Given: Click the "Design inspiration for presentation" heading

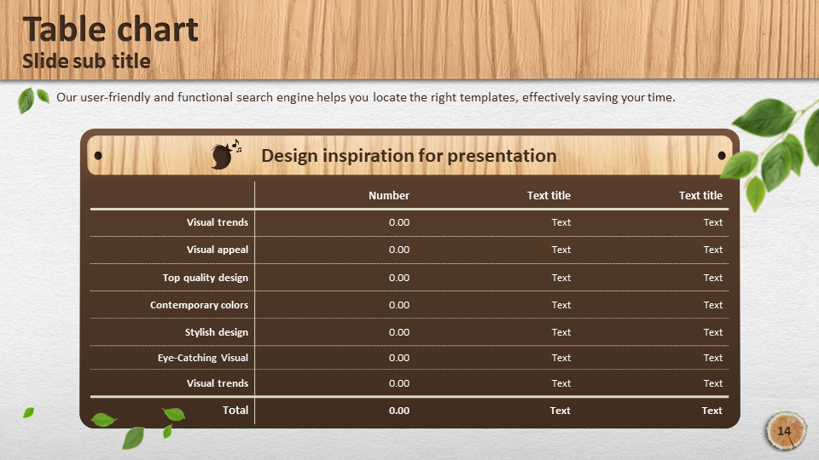Looking at the screenshot, I should point(409,155).
